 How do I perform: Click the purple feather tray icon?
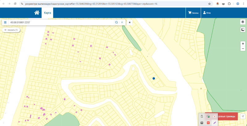(215, 123)
